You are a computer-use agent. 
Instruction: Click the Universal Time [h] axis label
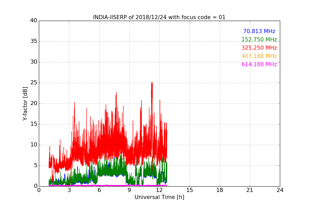[x=159, y=197]
